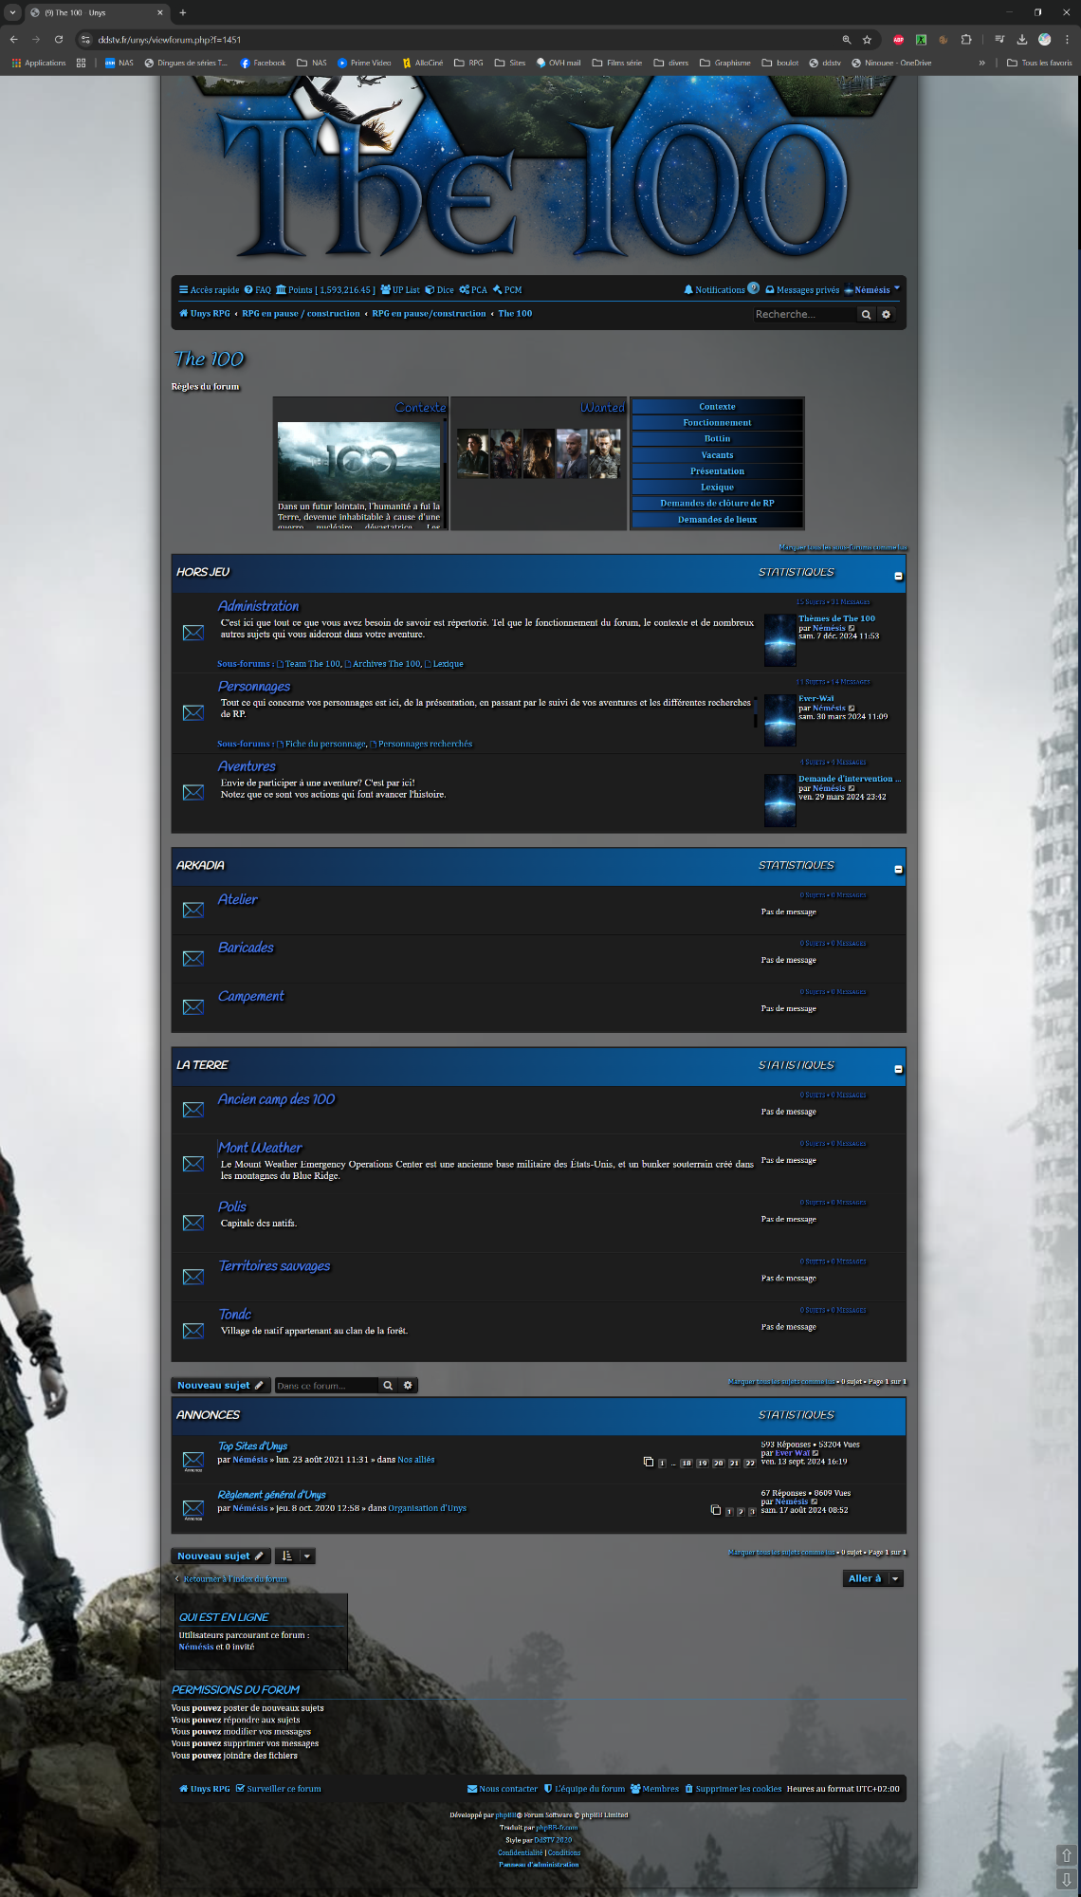Open Unys RPG breadcrumb link
The width and height of the screenshot is (1081, 1897).
(x=205, y=314)
